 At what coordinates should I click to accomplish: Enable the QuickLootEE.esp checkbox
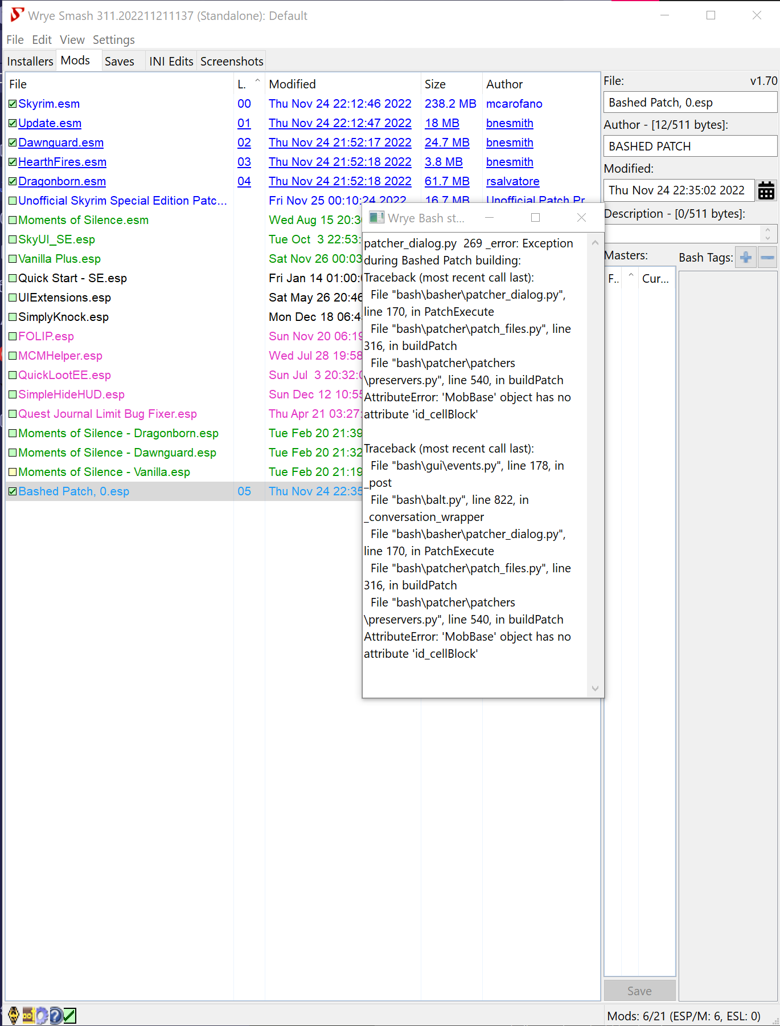pyautogui.click(x=13, y=375)
